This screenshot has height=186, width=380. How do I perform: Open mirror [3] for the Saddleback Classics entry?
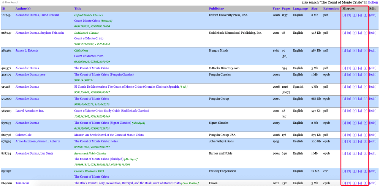click(x=354, y=33)
